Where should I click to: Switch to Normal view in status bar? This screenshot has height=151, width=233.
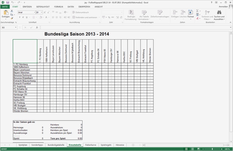pyautogui.click(x=186, y=149)
